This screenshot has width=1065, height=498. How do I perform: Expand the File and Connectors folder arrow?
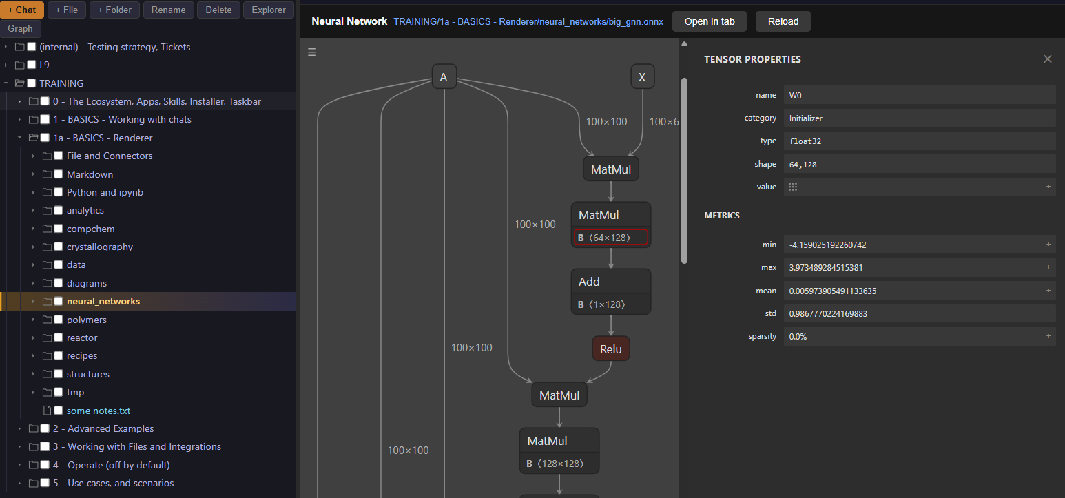point(34,156)
